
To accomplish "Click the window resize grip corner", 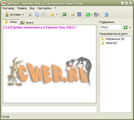I will coord(131,117).
